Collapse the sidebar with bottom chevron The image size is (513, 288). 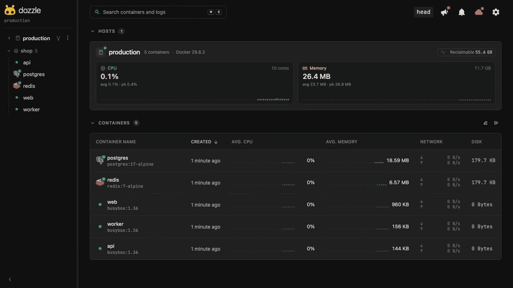click(x=10, y=279)
